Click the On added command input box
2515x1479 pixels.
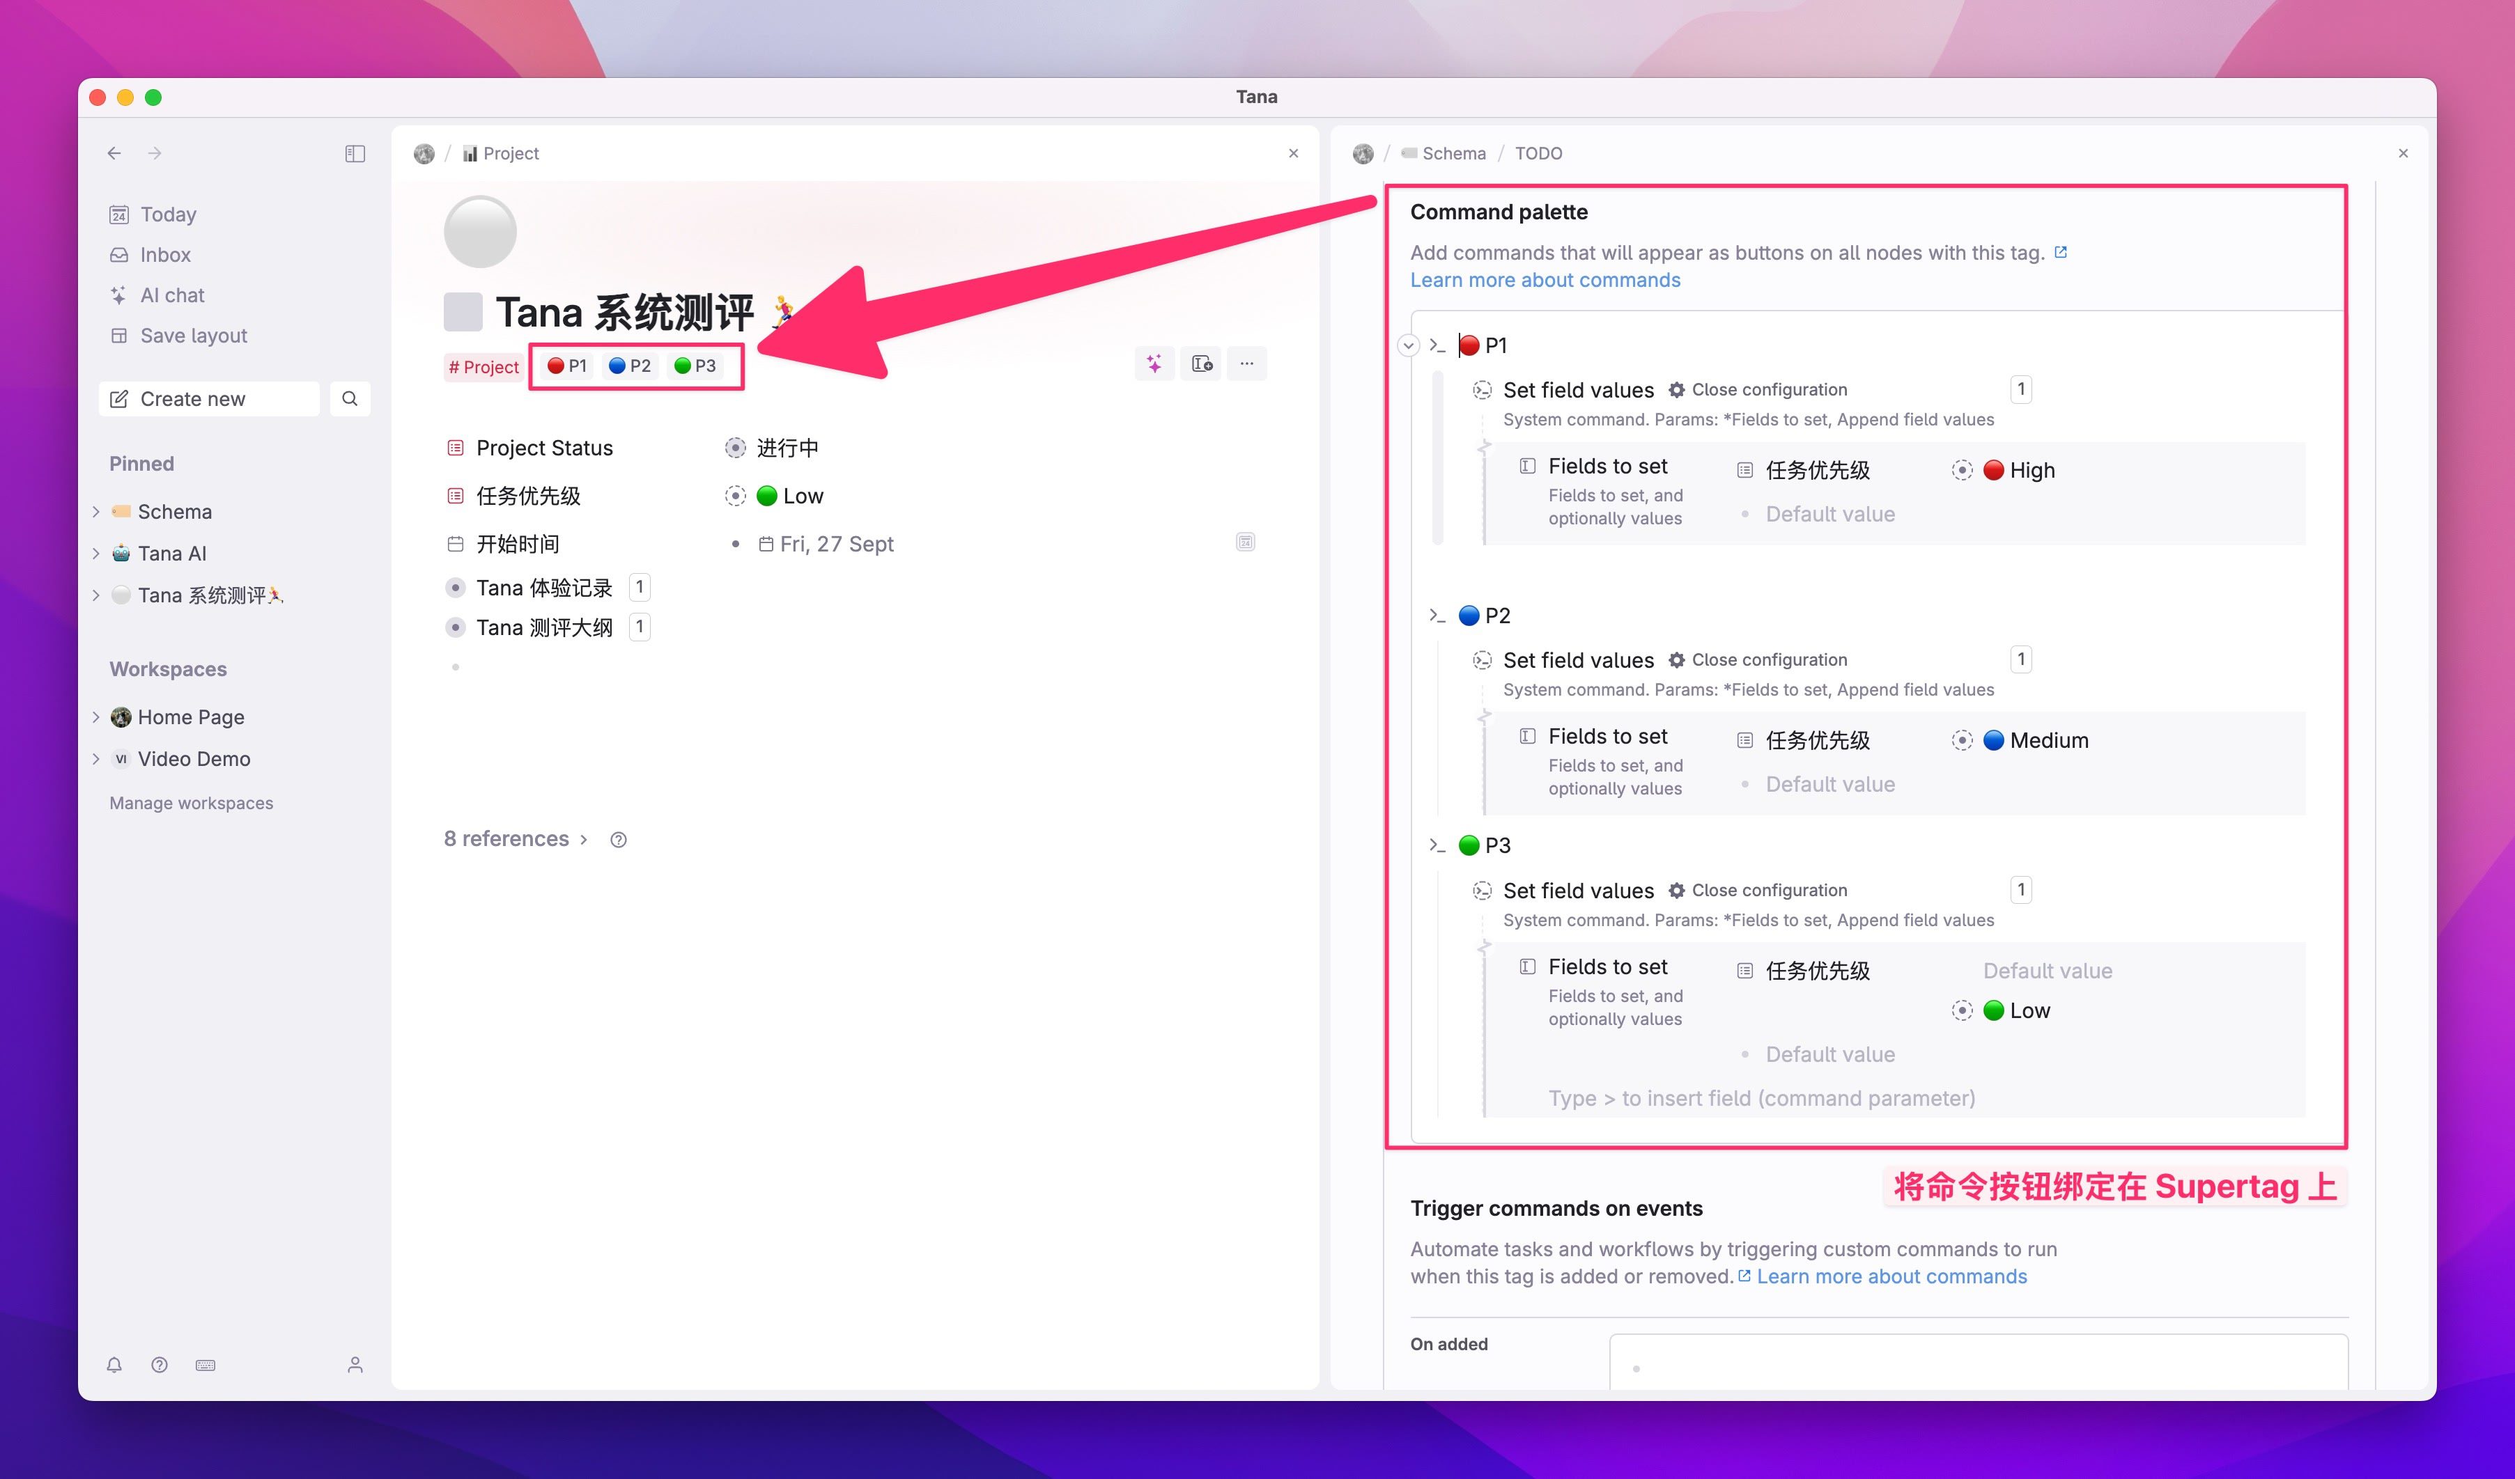click(x=1978, y=1361)
